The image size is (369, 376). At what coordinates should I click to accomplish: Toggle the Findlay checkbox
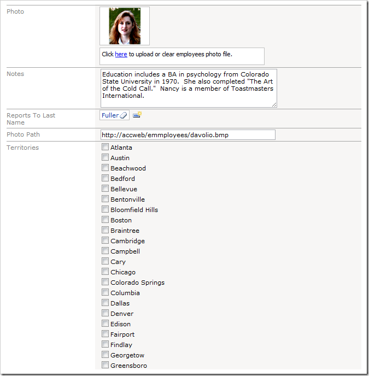tap(105, 344)
